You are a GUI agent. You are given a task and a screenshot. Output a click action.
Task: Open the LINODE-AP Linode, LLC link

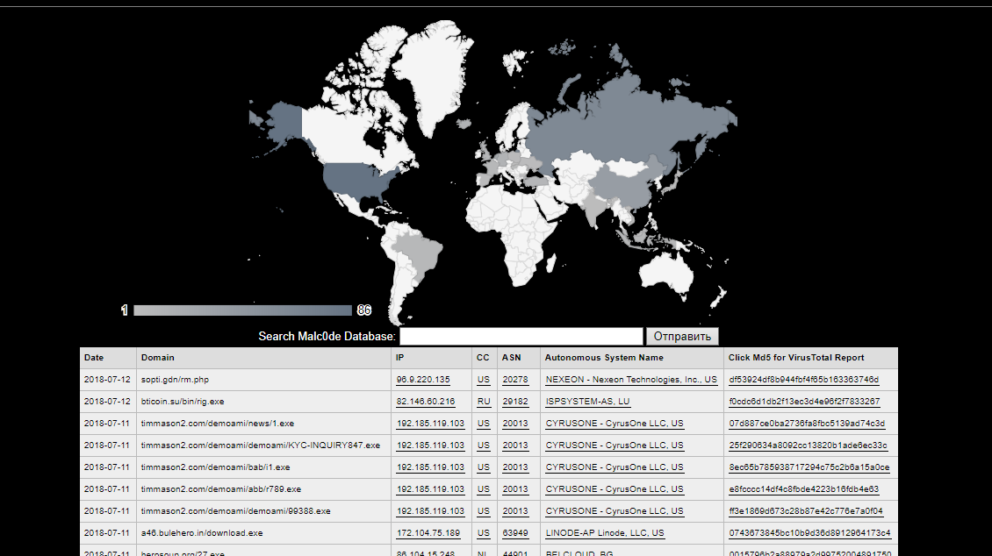605,533
